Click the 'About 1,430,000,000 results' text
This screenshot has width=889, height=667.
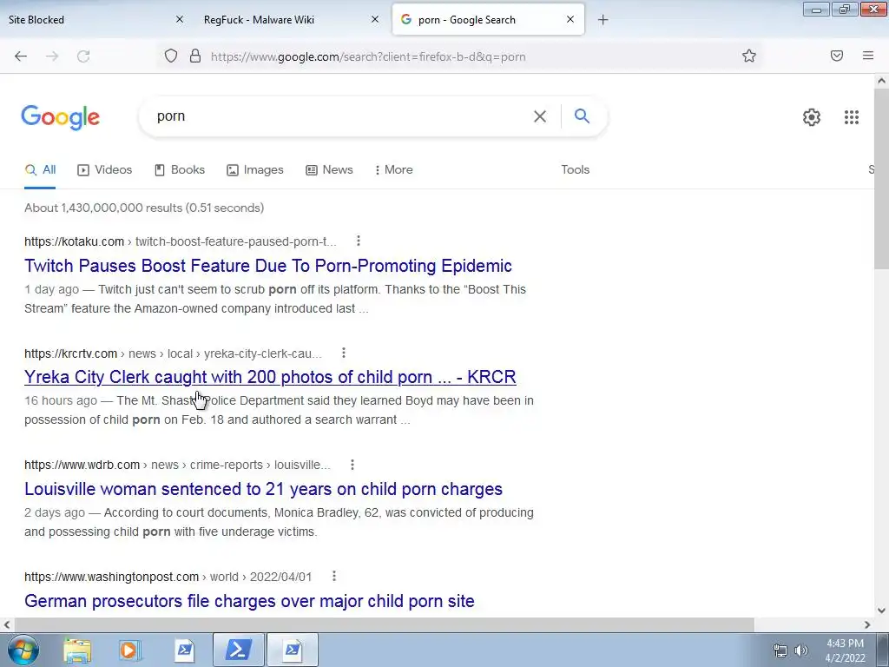click(144, 208)
